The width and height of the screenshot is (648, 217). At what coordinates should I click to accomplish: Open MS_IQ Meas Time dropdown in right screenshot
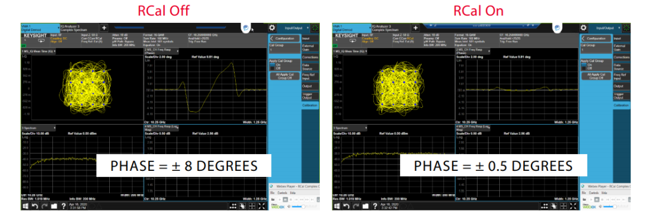click(x=350, y=51)
